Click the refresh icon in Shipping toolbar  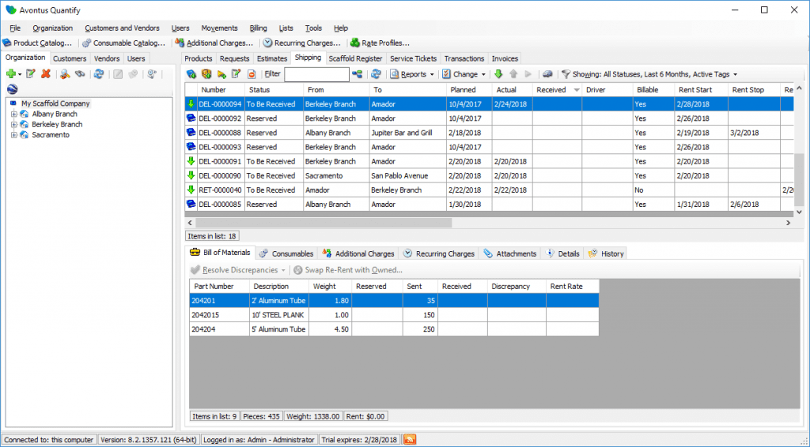coord(376,74)
